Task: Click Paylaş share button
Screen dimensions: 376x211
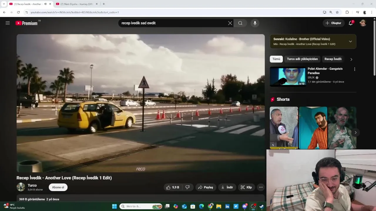Action: pos(206,187)
